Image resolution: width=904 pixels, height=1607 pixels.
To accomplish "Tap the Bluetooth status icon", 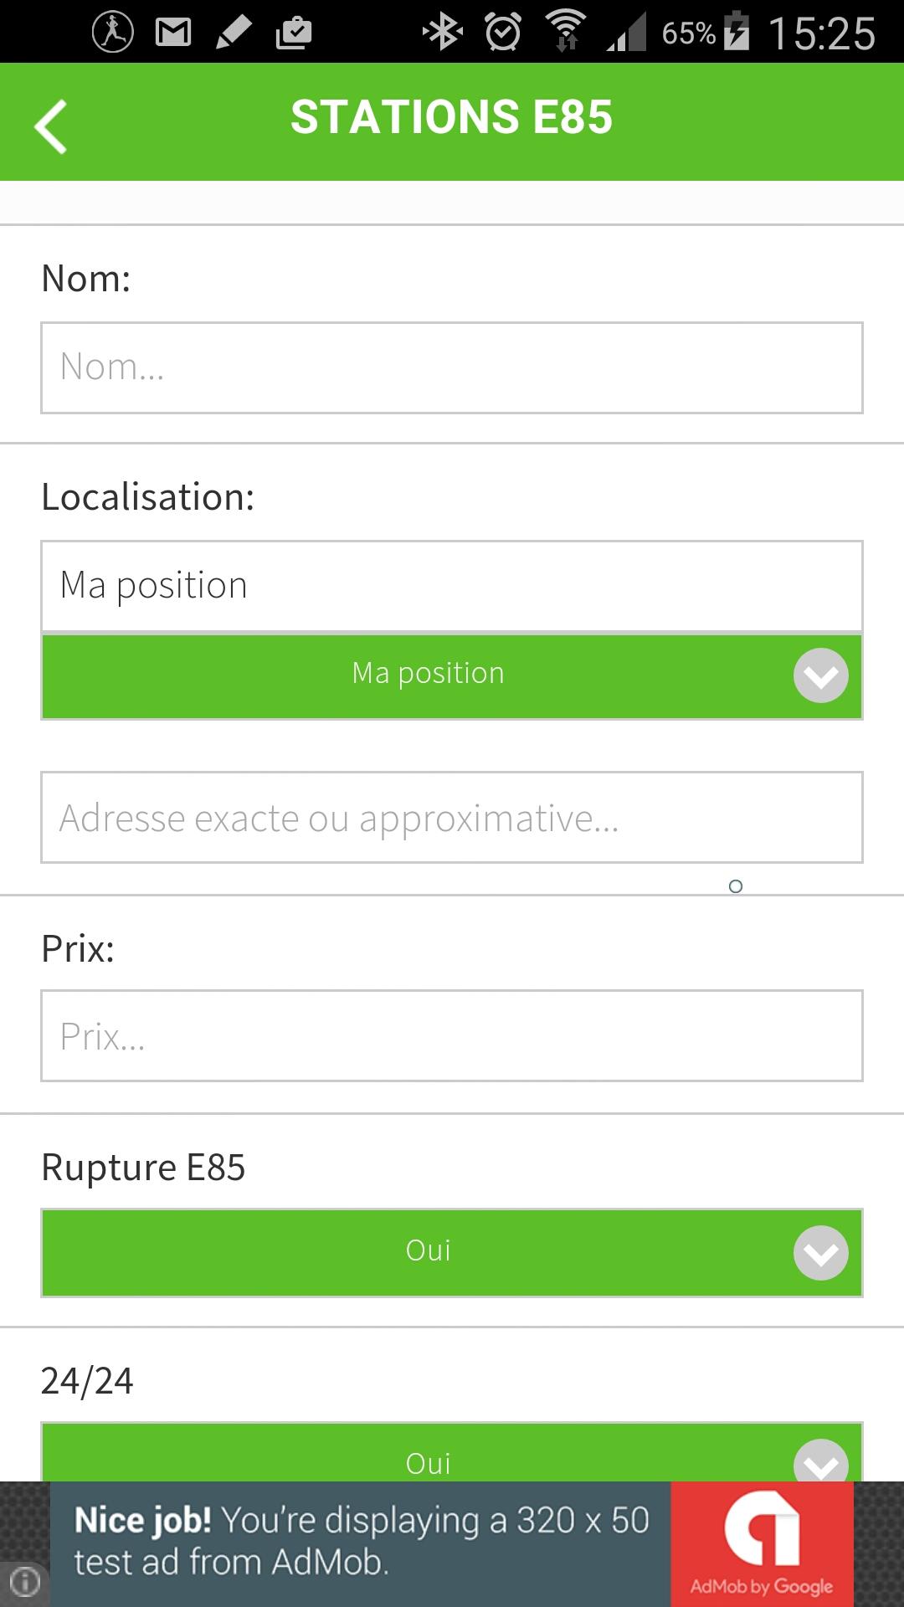I will (442, 33).
